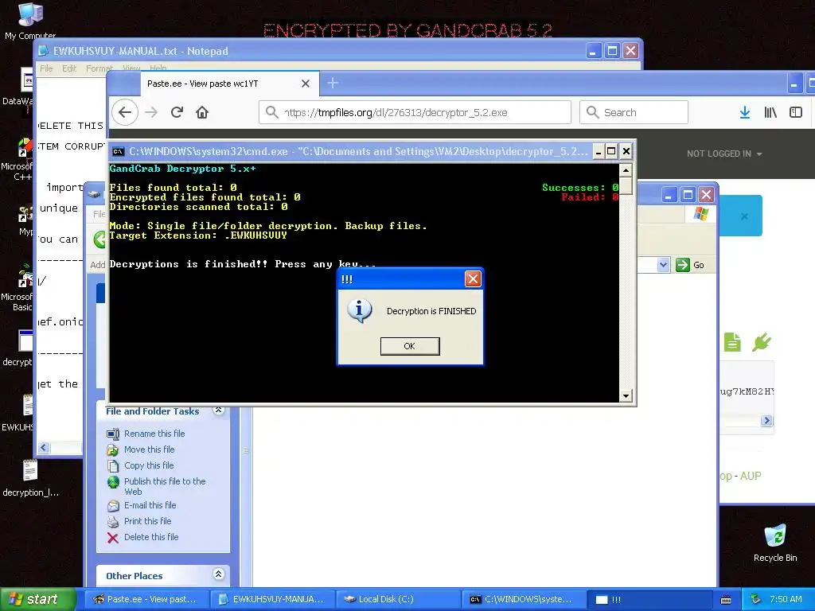Open the browser downloads arrow
Image resolution: width=815 pixels, height=611 pixels.
tap(745, 112)
